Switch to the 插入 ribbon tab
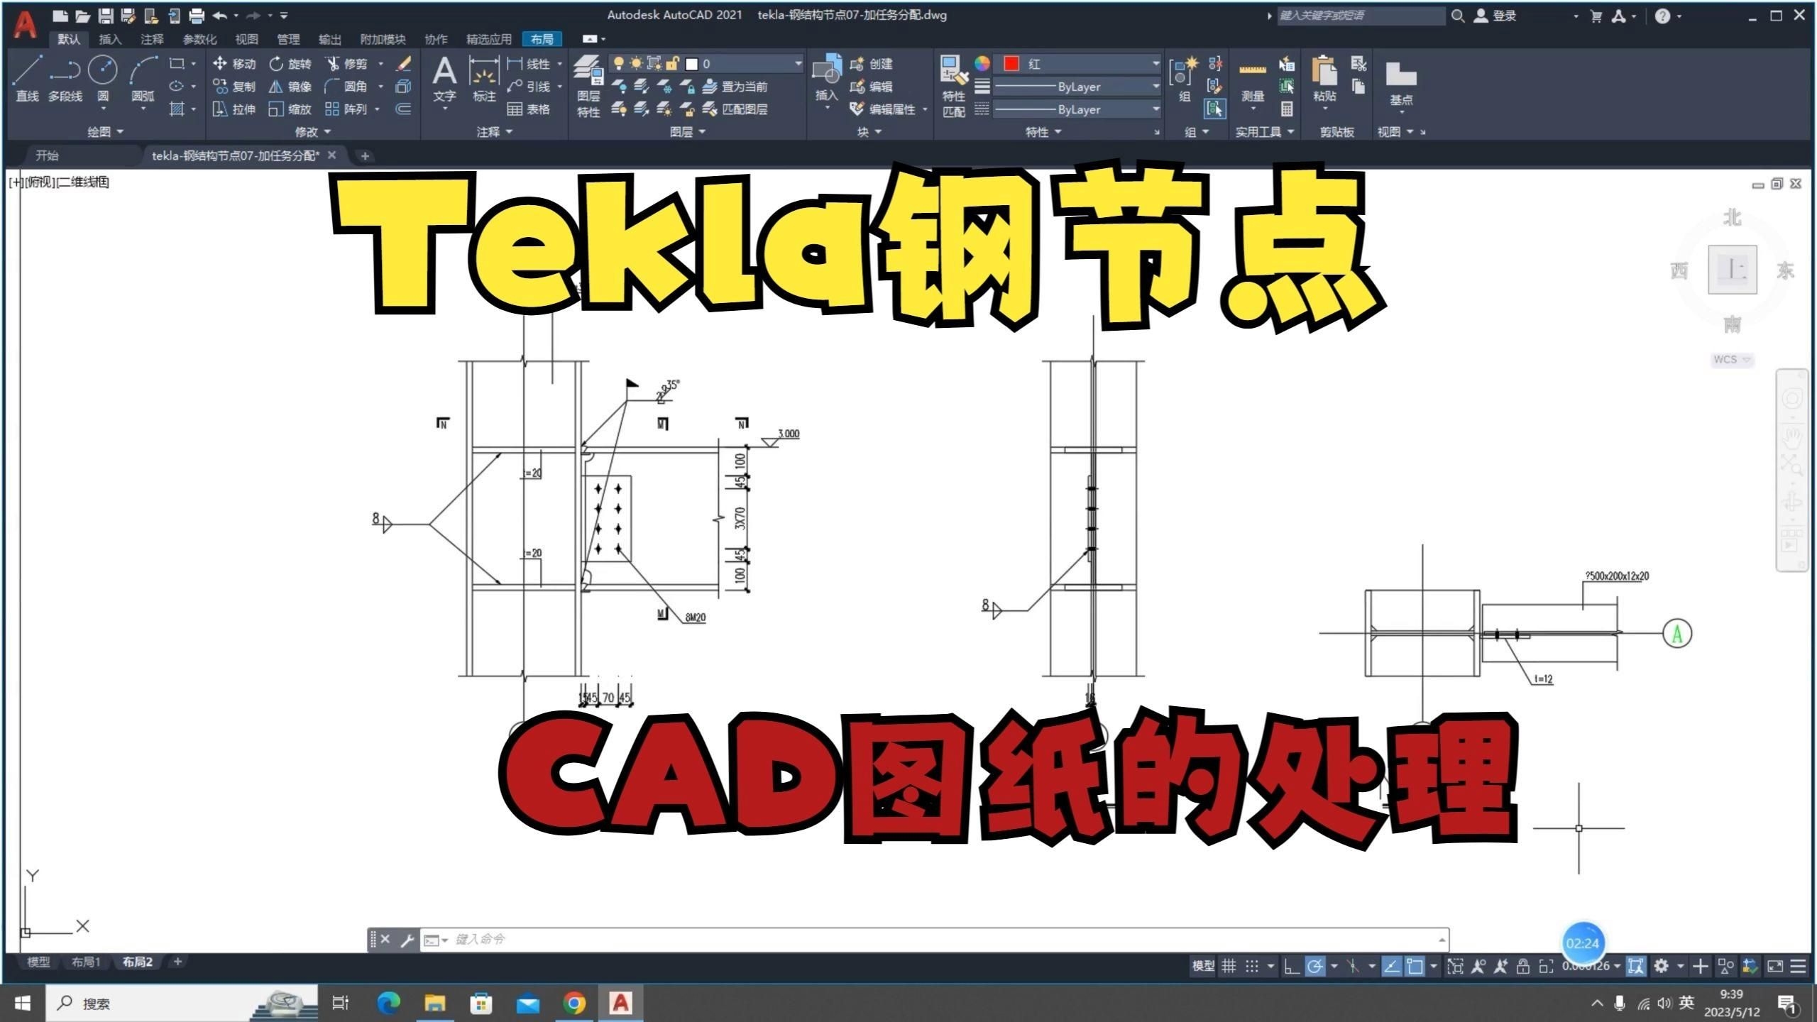The image size is (1817, 1022). tap(111, 39)
